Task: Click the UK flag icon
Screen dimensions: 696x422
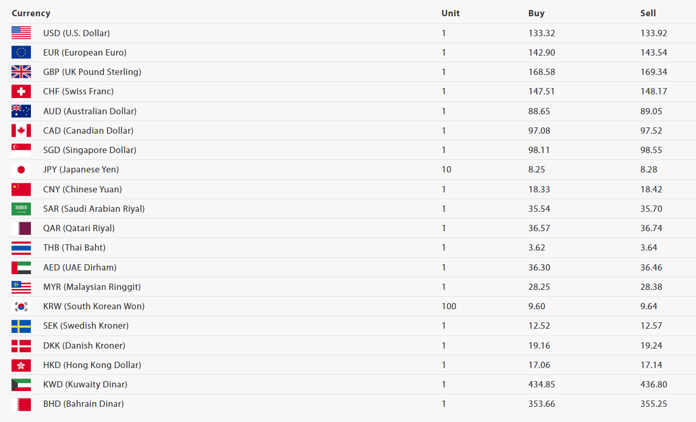Action: 21,72
